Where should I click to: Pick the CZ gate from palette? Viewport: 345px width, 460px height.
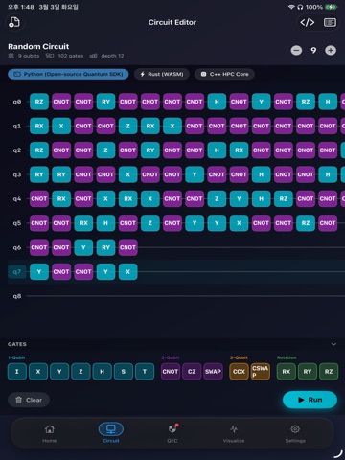click(192, 372)
